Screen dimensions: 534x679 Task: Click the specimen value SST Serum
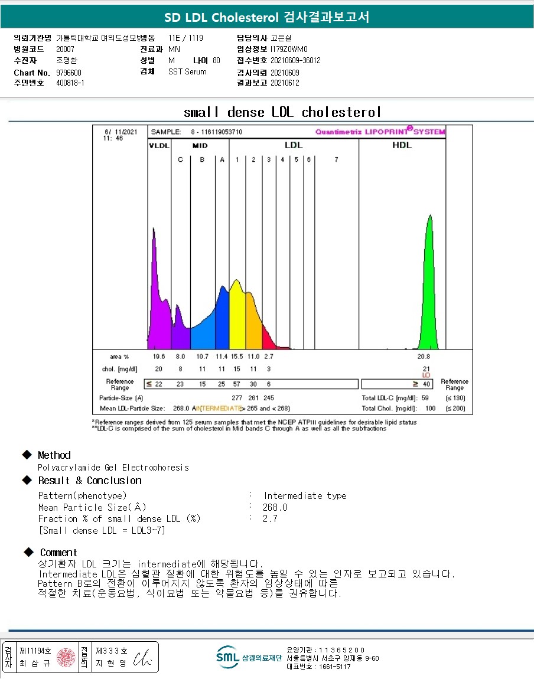187,71
